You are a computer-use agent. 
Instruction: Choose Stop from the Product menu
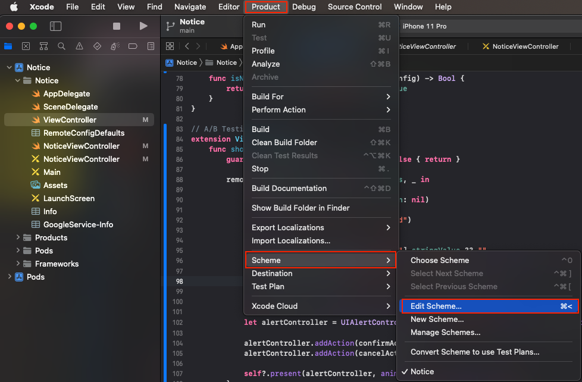321,168
